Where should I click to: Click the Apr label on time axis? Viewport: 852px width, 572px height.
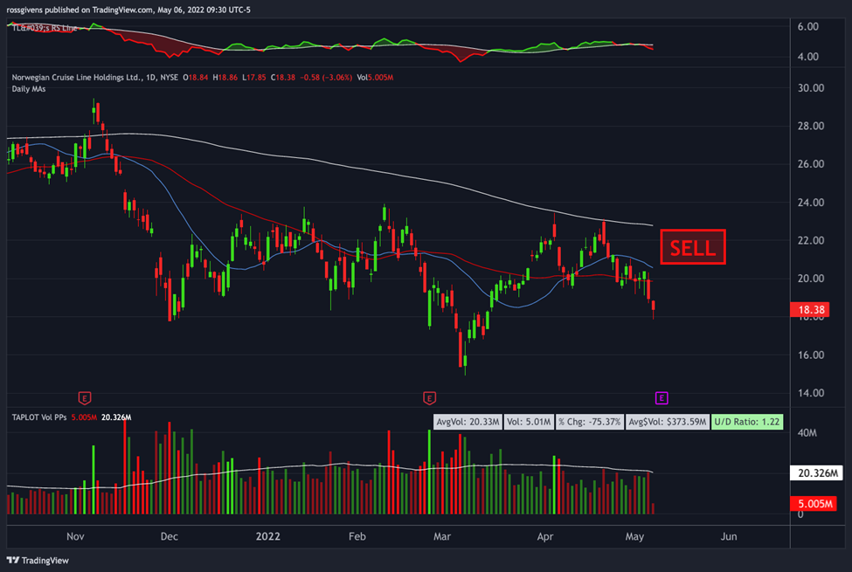coord(545,537)
